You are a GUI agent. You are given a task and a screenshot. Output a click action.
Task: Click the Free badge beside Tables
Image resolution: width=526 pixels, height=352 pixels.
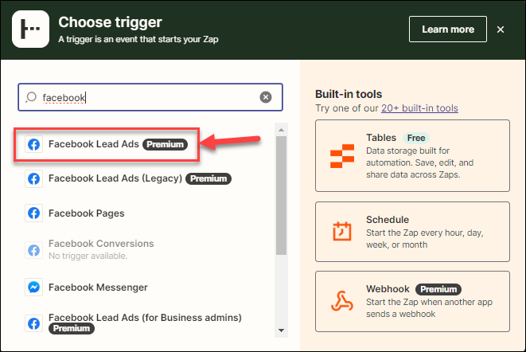416,138
